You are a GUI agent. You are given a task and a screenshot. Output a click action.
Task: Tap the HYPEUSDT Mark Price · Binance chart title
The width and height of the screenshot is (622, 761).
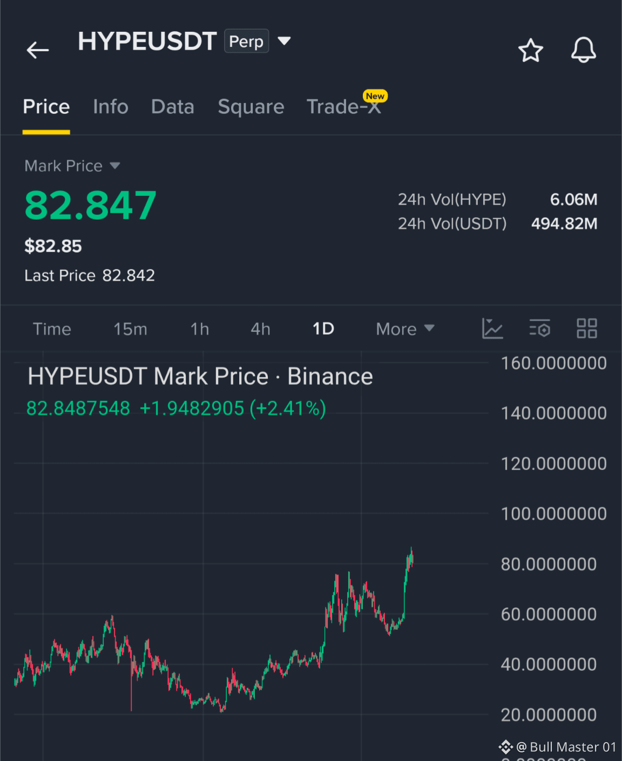200,376
